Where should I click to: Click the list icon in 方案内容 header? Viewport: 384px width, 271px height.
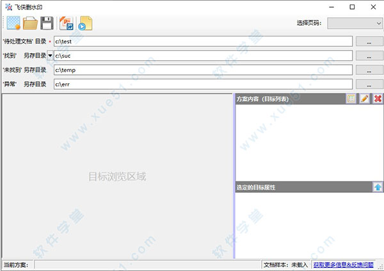point(351,99)
